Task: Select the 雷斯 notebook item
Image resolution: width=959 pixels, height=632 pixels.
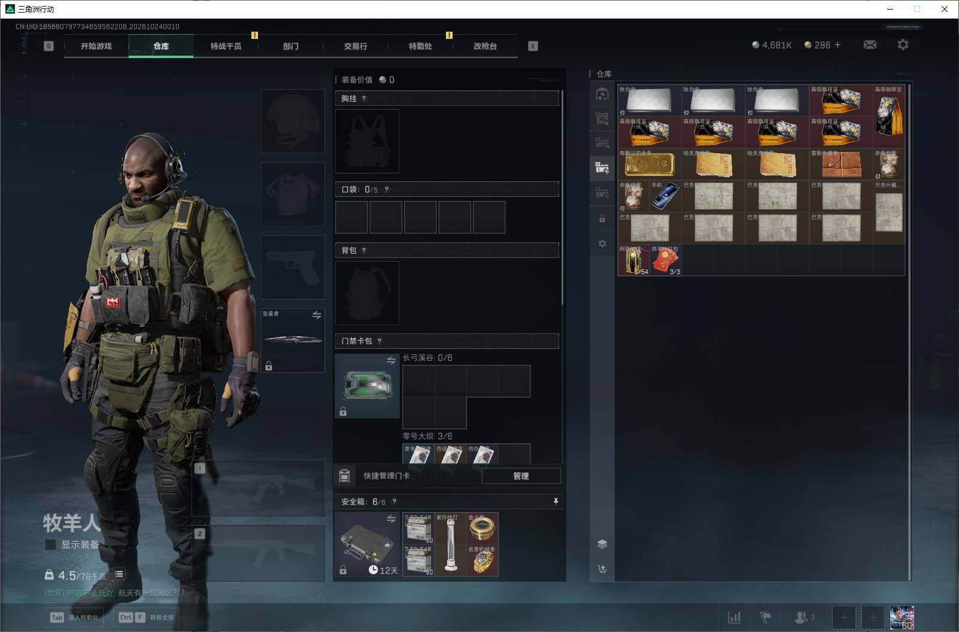Action: click(x=840, y=164)
